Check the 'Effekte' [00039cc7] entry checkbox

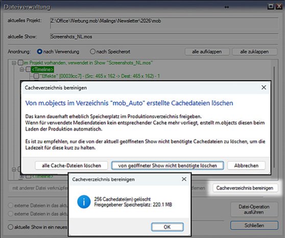coord(36,76)
